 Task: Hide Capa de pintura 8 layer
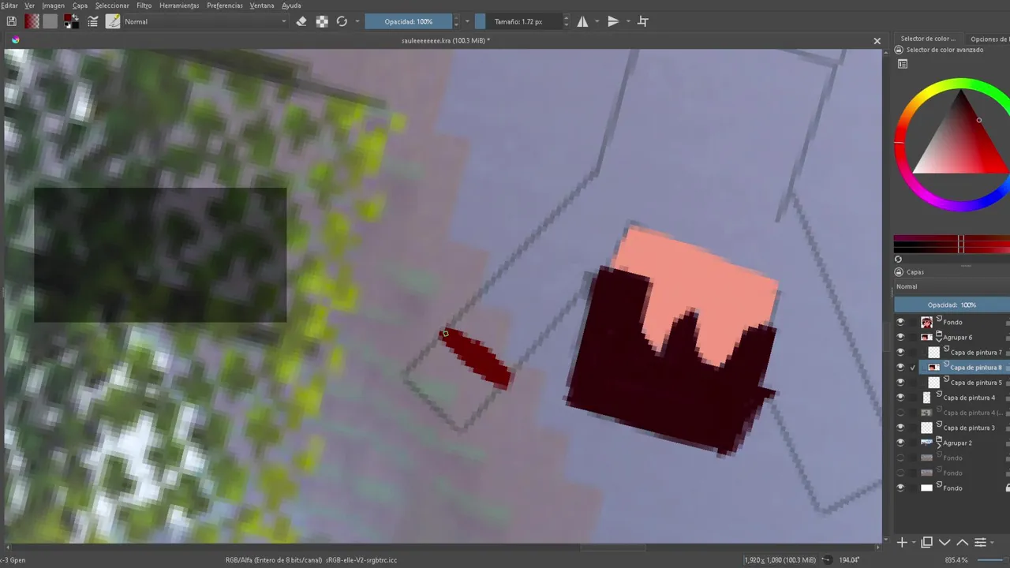pos(900,367)
